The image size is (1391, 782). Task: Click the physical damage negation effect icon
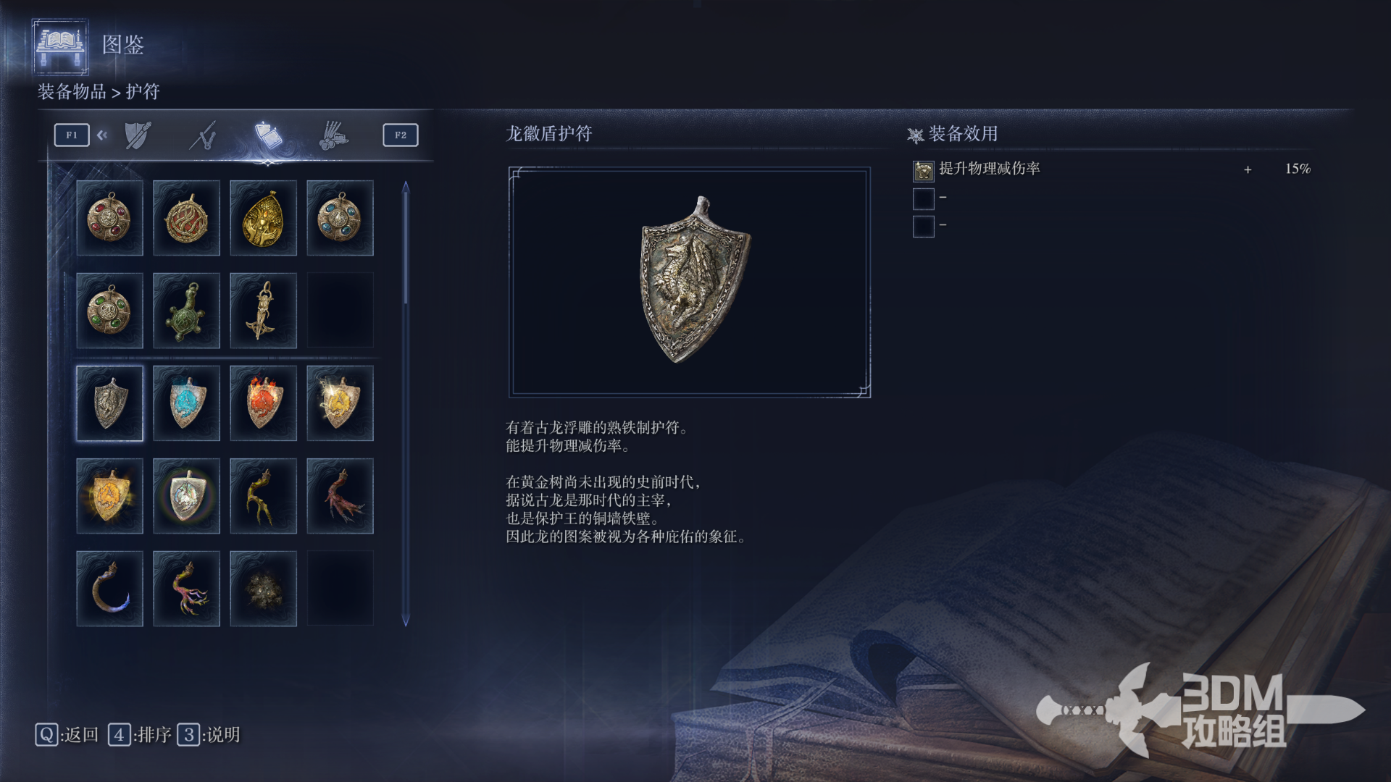click(923, 170)
